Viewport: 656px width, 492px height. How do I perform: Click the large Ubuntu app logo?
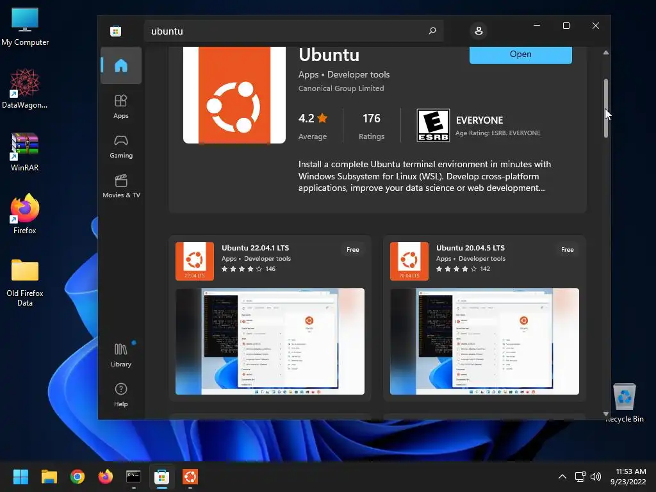(x=234, y=95)
